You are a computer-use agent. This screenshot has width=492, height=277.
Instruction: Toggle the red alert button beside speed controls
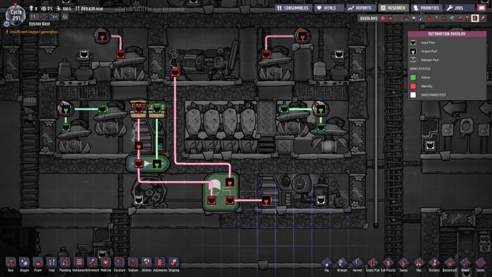[65, 17]
